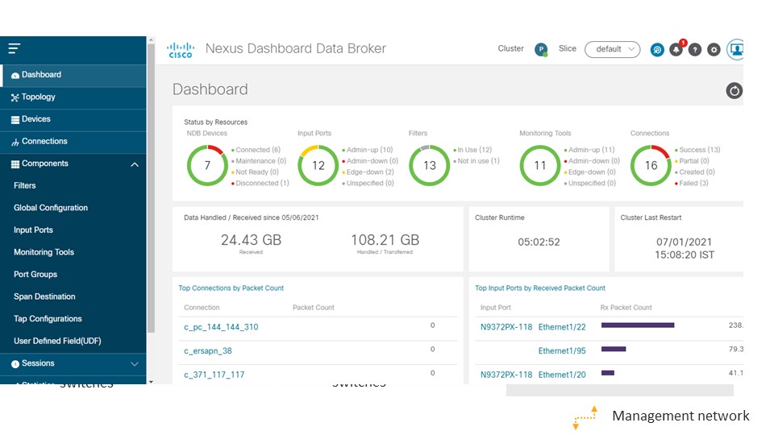Open the Slice default dropdown
This screenshot has height=435, width=774.
612,49
